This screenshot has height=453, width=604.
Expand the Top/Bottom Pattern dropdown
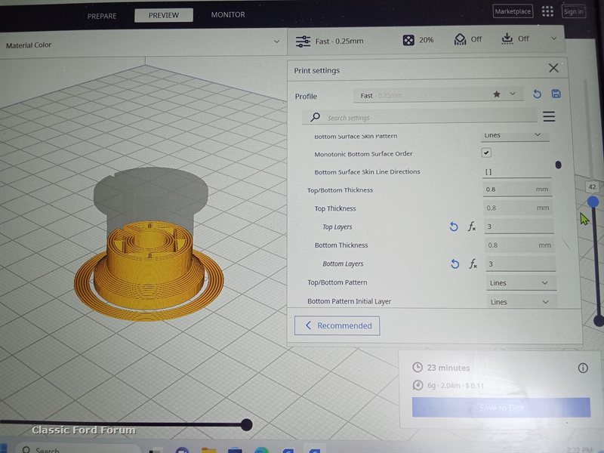[x=519, y=283]
